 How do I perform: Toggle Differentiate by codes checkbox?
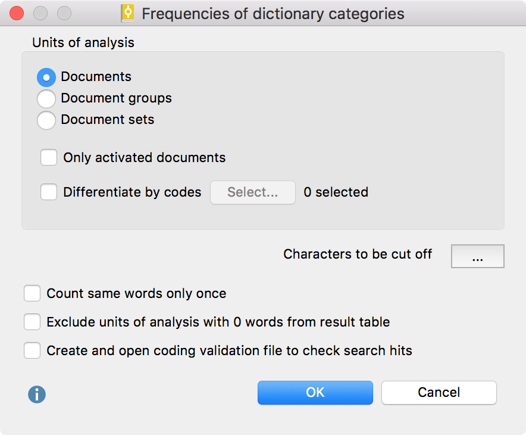(49, 192)
